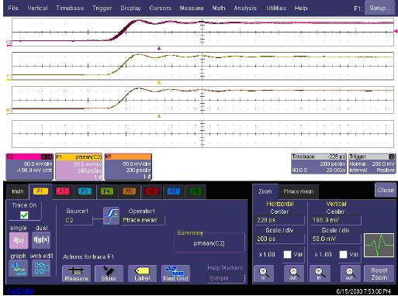Click the Label action icon

[142, 274]
